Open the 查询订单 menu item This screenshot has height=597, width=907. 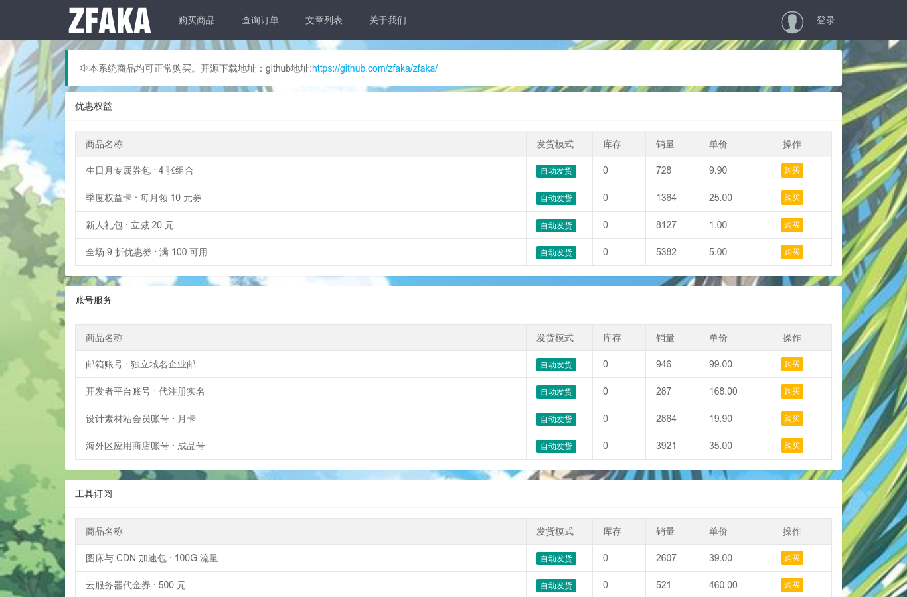260,21
